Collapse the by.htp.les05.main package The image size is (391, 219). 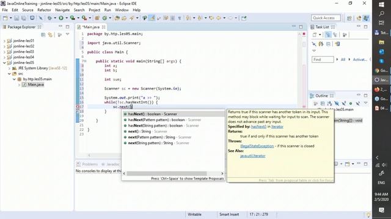(x=14, y=79)
